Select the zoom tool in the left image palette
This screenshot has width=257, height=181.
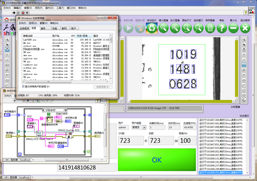pos(7,39)
